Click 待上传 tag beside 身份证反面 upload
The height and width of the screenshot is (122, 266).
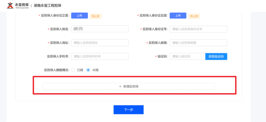(194, 16)
